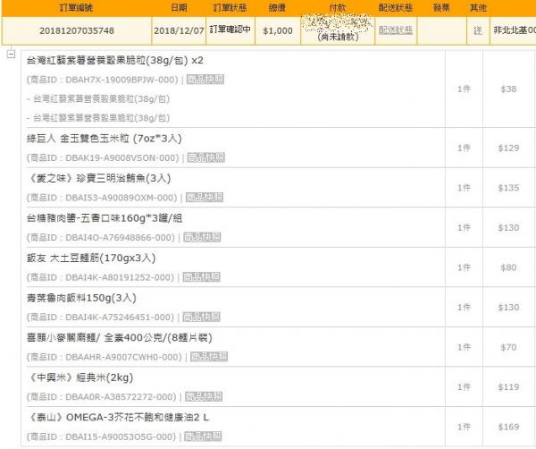Click the 發票 column header
The image size is (536, 449).
(x=441, y=7)
